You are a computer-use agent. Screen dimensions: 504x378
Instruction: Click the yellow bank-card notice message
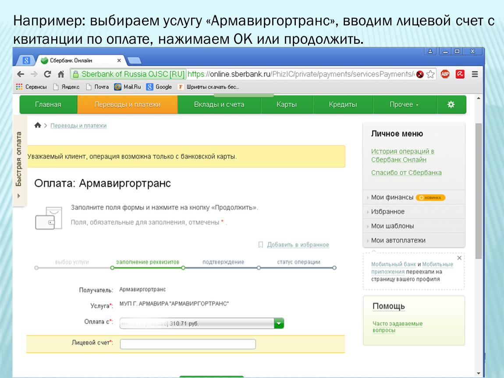coord(186,156)
